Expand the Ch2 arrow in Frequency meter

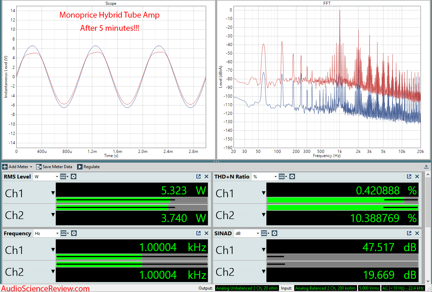53,272
